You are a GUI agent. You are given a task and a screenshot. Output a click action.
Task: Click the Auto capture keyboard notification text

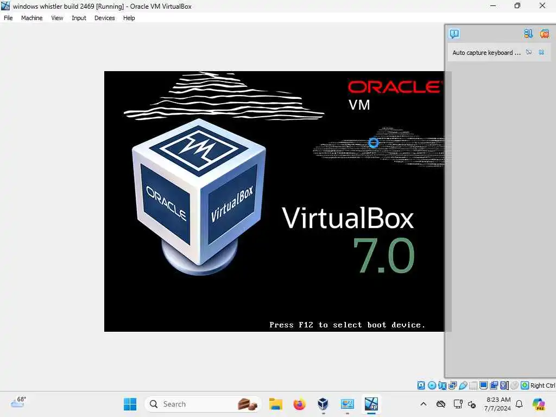[486, 53]
